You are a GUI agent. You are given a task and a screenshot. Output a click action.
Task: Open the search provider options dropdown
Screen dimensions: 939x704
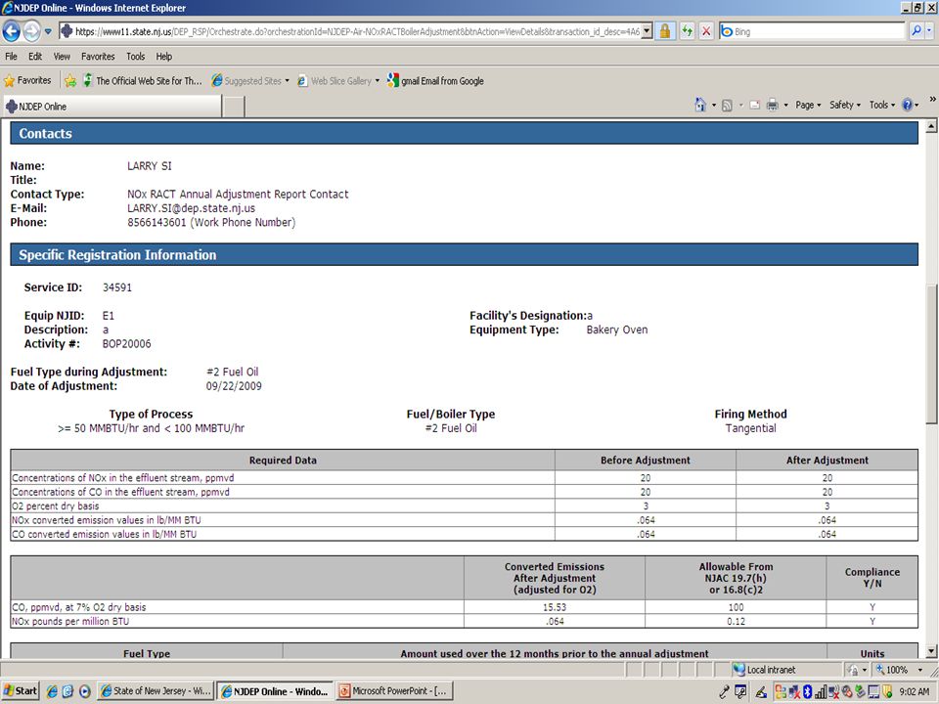929,31
